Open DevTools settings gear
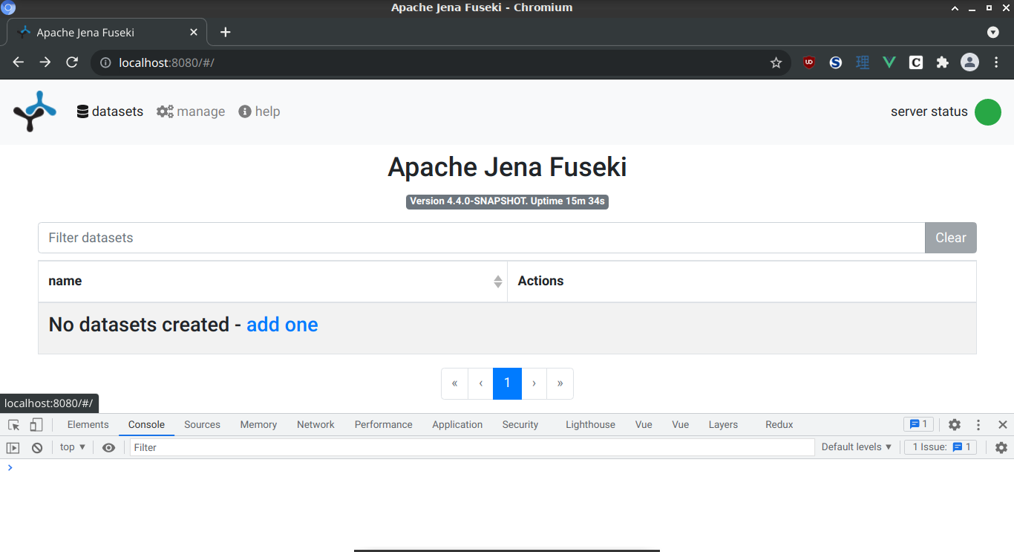The image size is (1014, 552). (955, 425)
